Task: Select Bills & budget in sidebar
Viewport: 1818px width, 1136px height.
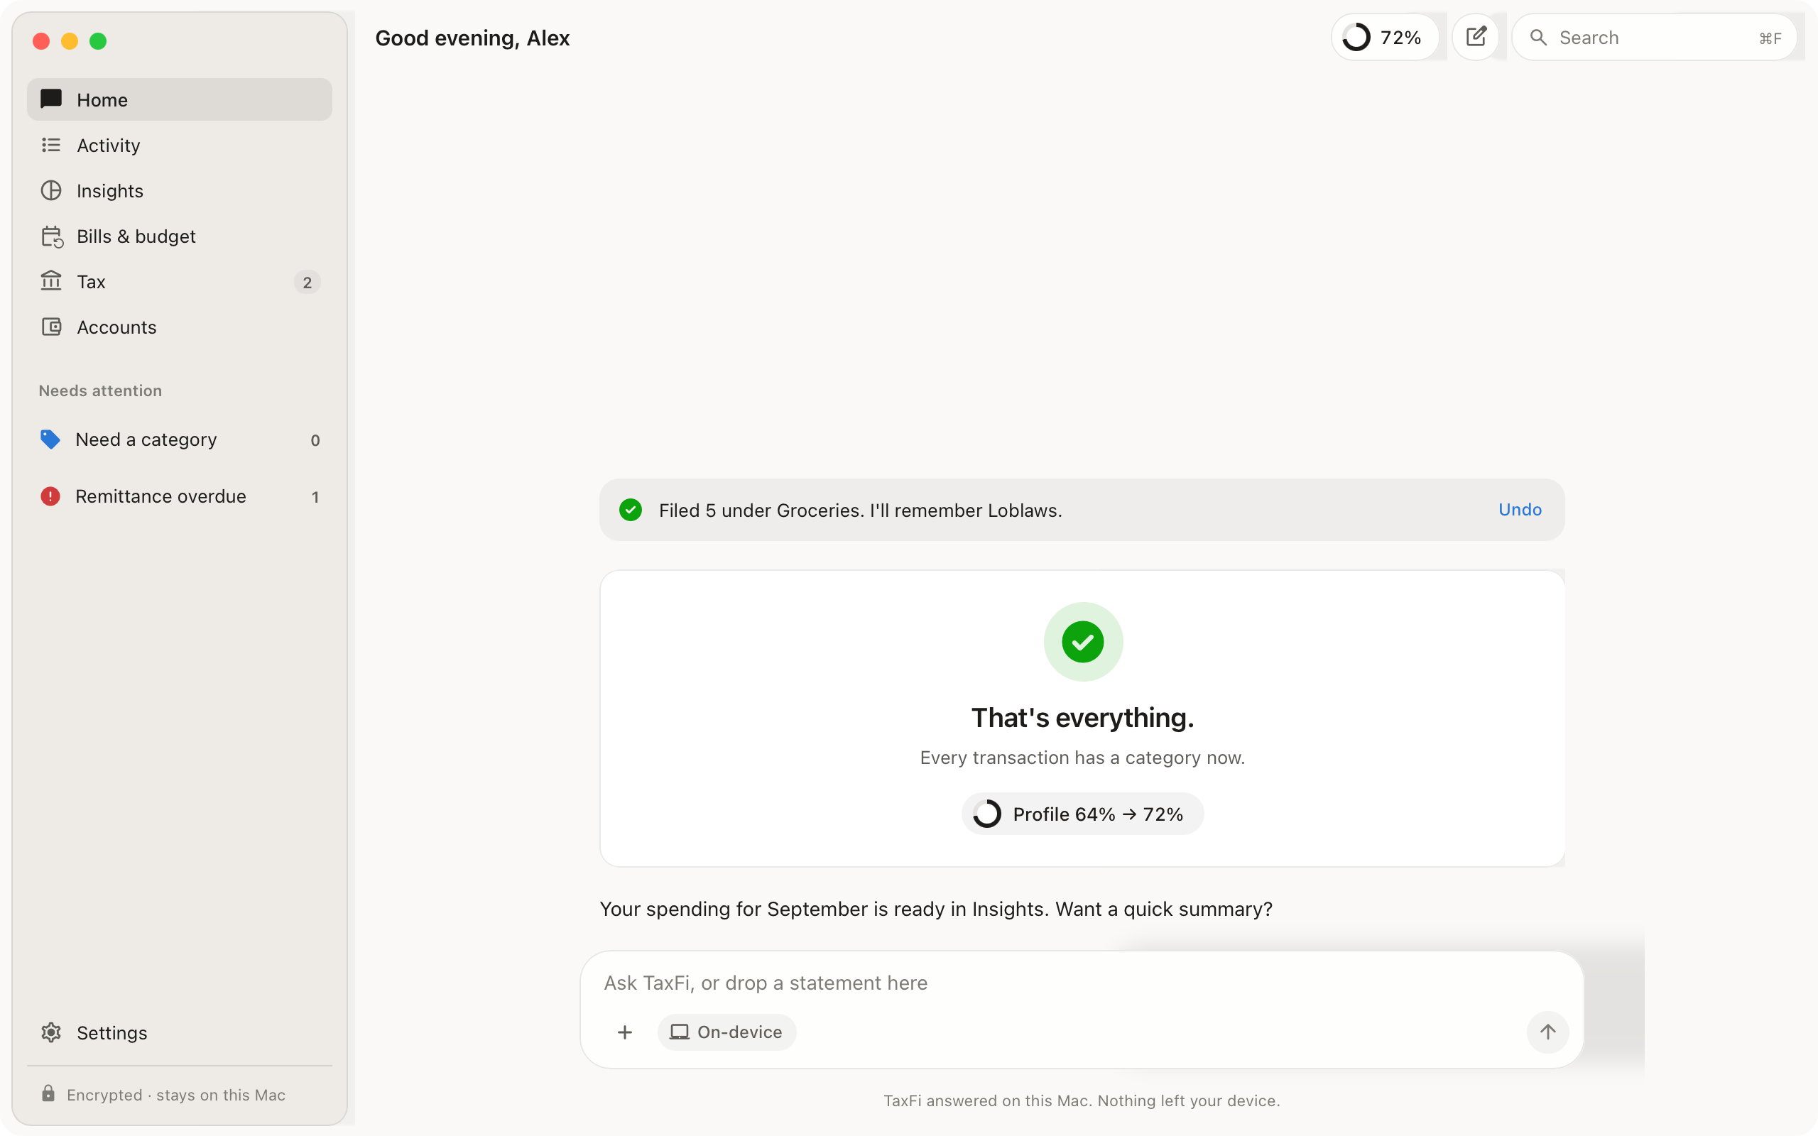Action: coord(180,236)
